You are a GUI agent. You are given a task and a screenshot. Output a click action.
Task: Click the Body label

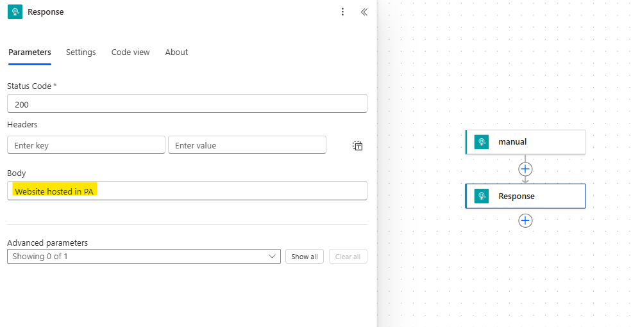tap(16, 173)
